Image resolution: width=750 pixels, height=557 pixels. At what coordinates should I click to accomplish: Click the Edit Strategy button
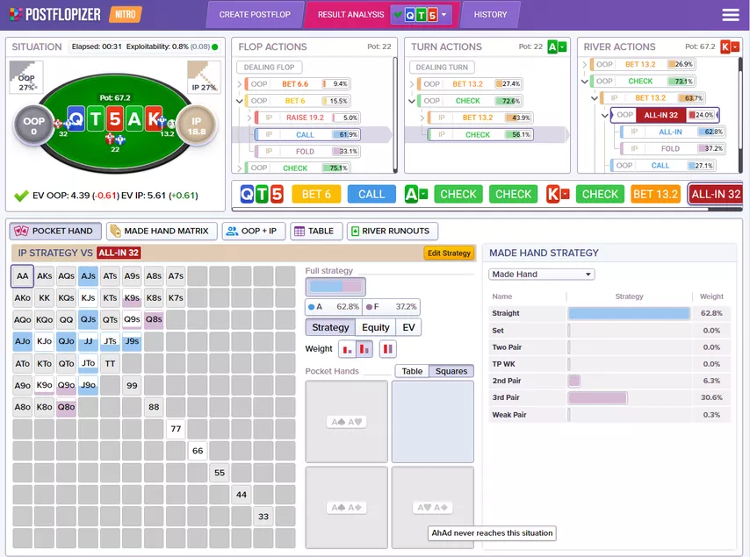[449, 253]
